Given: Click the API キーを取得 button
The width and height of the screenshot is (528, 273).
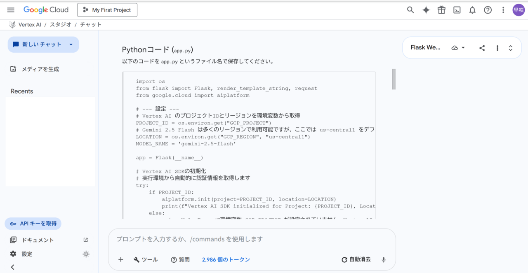Looking at the screenshot, I should [x=33, y=224].
